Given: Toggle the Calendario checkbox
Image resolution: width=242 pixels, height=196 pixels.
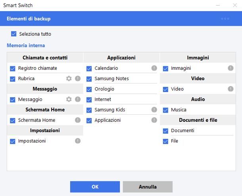Looking at the screenshot, I should coord(89,69).
